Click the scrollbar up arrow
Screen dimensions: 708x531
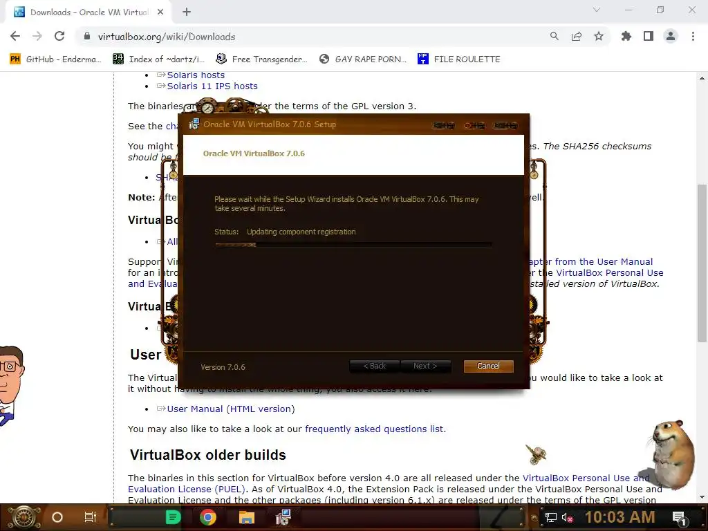coord(702,78)
